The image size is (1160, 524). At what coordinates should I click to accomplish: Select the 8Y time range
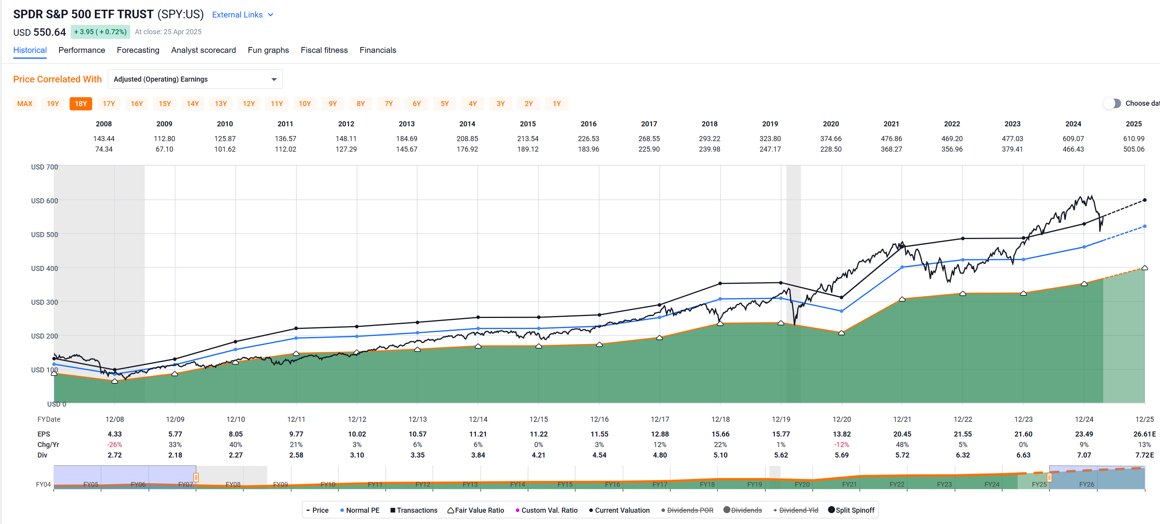361,103
